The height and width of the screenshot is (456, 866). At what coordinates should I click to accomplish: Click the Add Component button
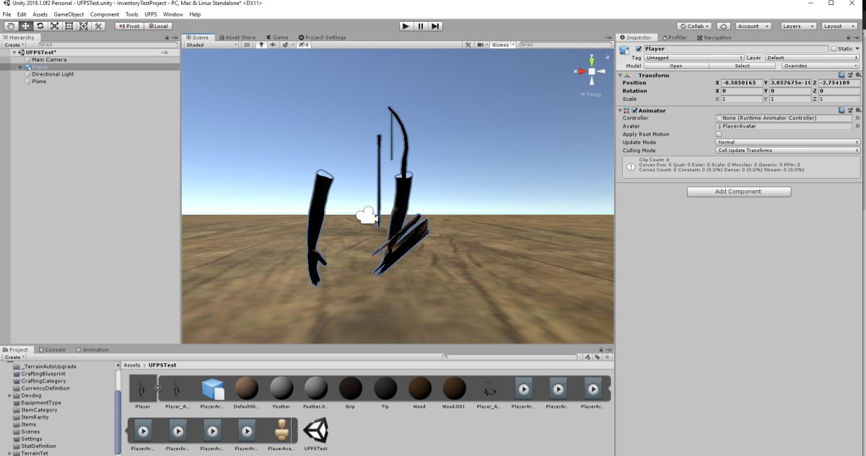[x=738, y=192]
